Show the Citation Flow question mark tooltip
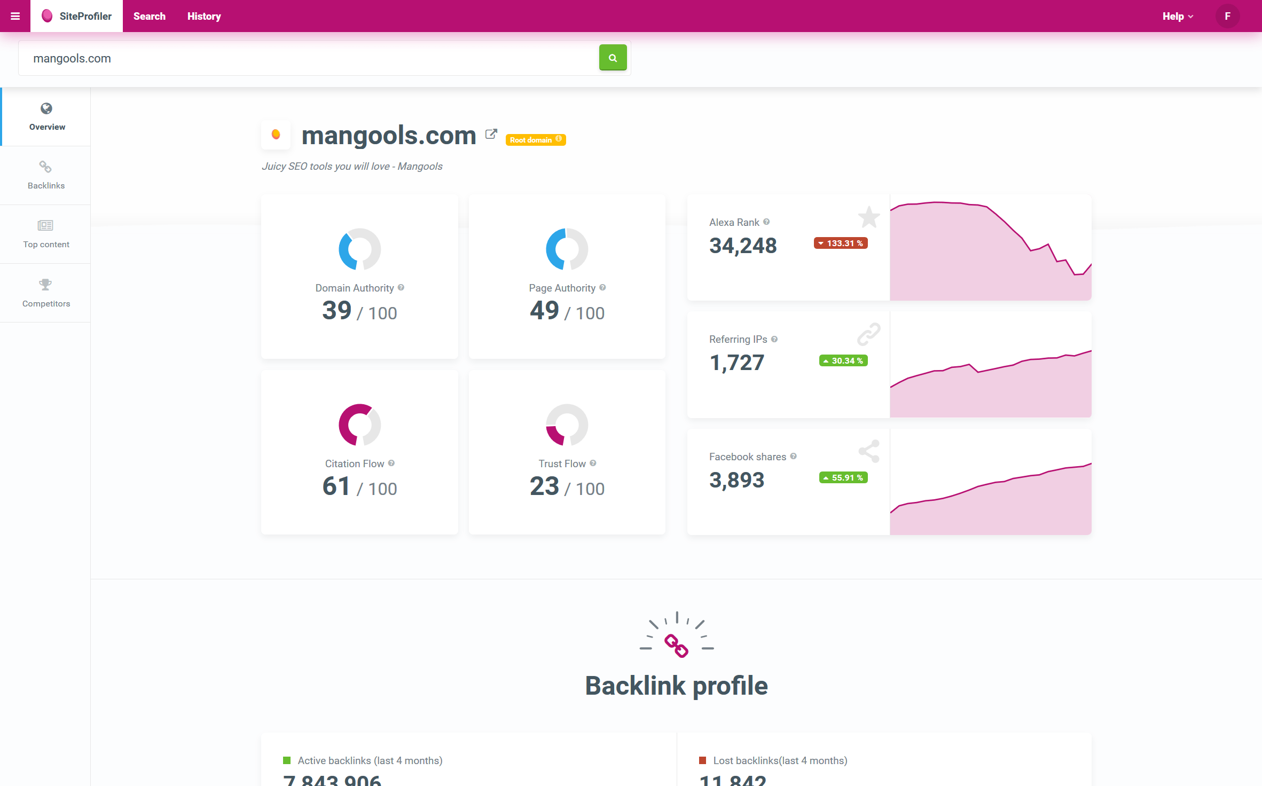The height and width of the screenshot is (786, 1262). 392,463
